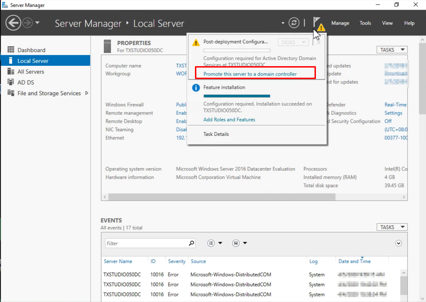Click the Properties horizontal scrollbar

(222, 197)
